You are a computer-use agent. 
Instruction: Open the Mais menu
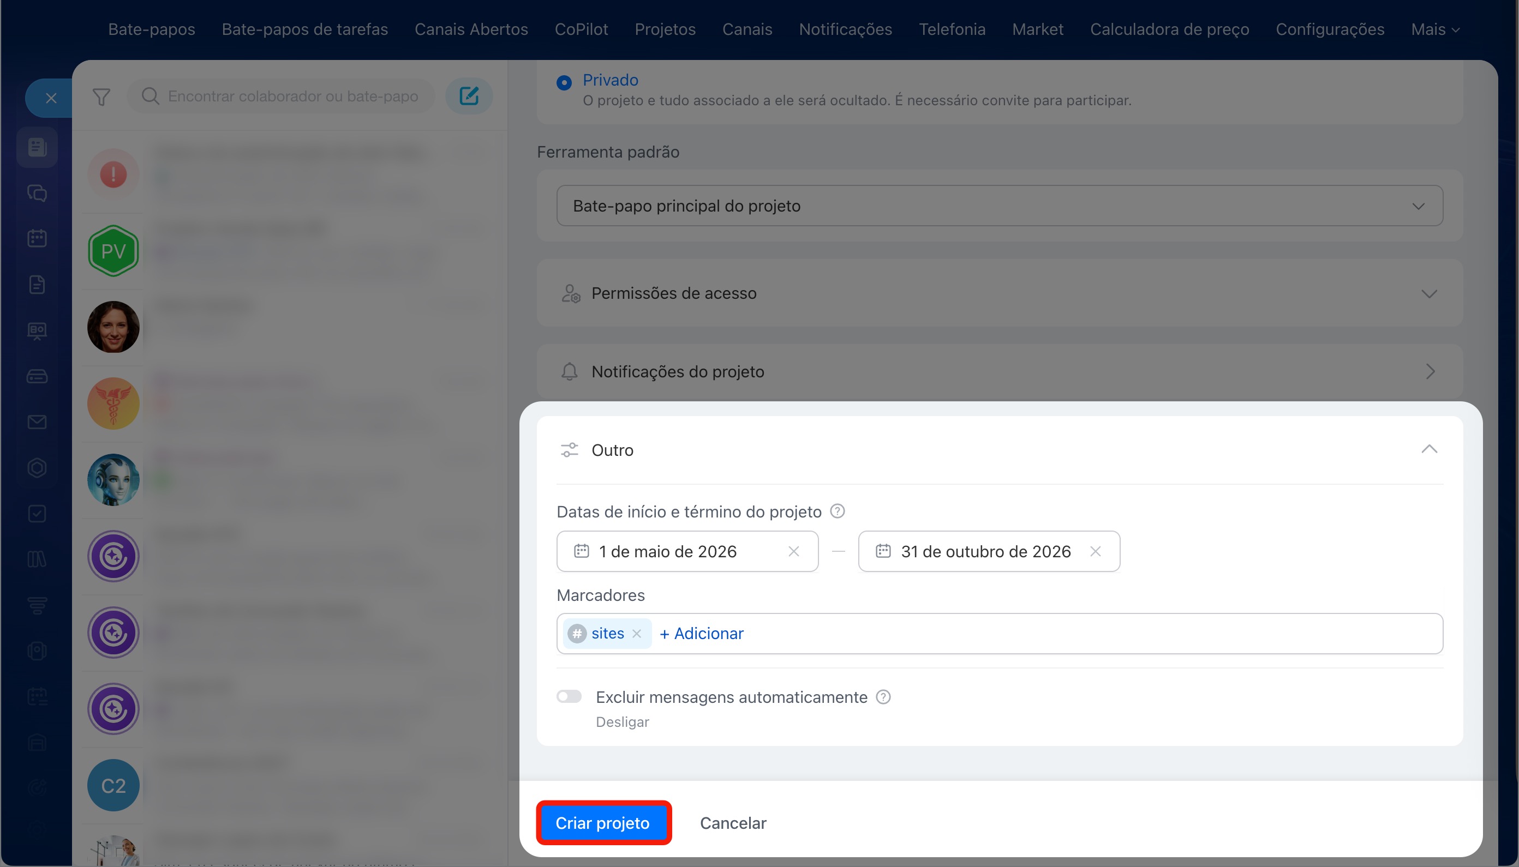tap(1435, 29)
